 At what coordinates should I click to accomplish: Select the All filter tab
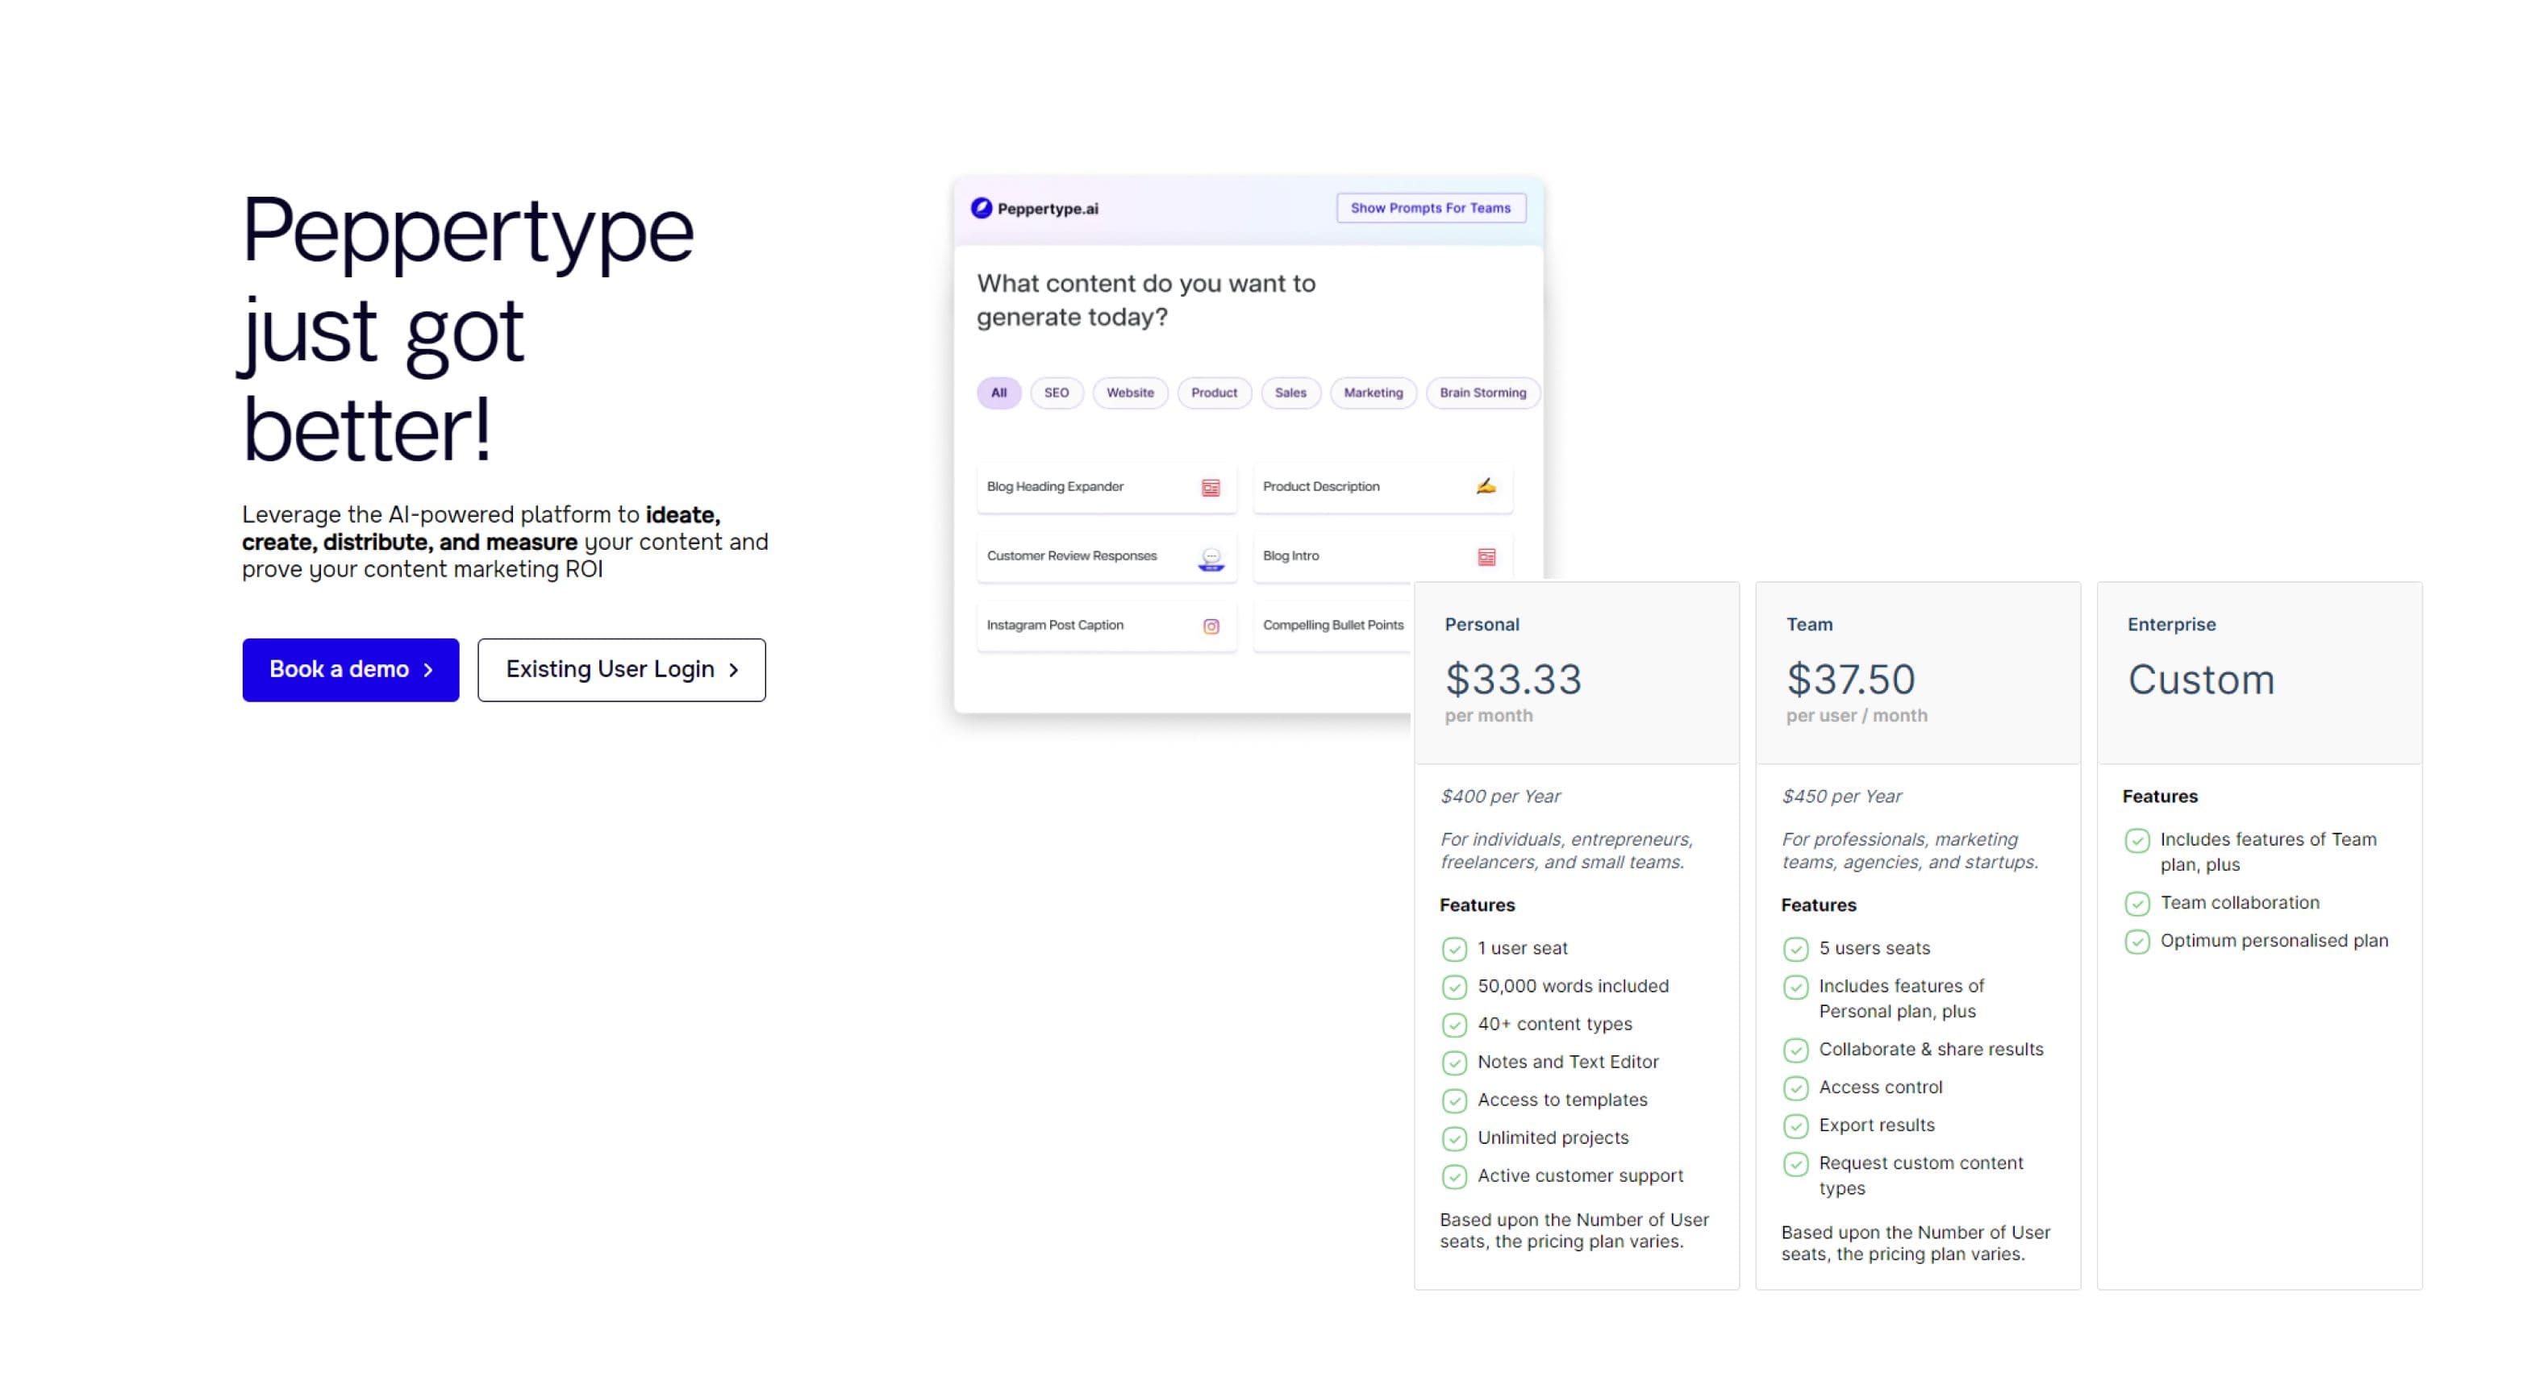click(x=998, y=393)
